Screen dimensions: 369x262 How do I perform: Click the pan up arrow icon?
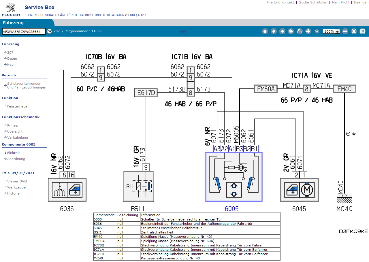click(x=265, y=31)
